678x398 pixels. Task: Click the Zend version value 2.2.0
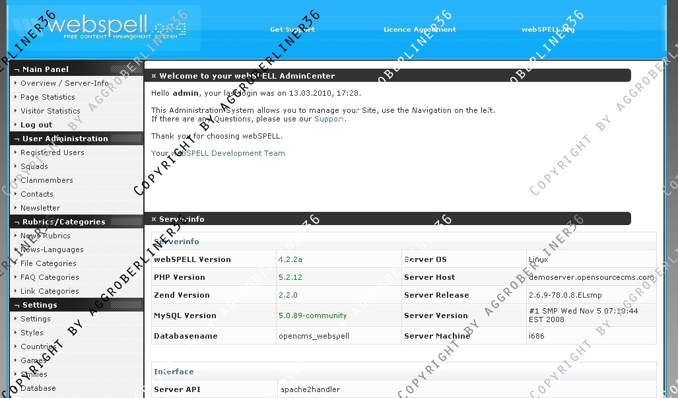pyautogui.click(x=288, y=295)
